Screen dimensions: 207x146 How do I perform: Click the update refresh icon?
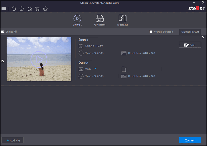30,9
